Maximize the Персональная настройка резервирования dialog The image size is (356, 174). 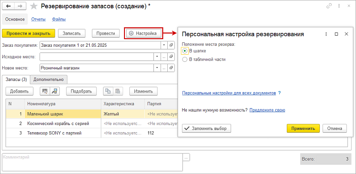pyautogui.click(x=336, y=34)
